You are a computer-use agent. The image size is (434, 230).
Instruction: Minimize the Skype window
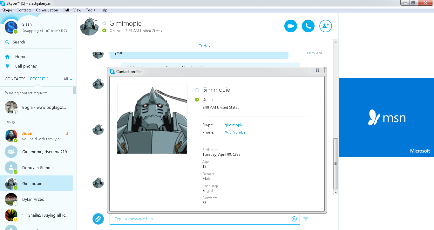click(404, 3)
